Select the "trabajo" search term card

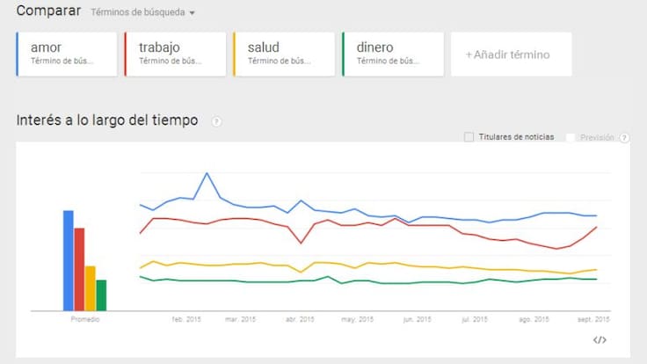[x=175, y=54]
